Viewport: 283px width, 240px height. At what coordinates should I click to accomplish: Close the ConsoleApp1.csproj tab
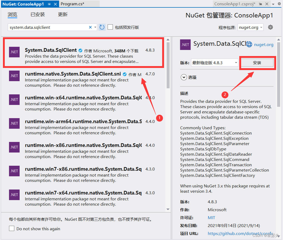pos(267,4)
